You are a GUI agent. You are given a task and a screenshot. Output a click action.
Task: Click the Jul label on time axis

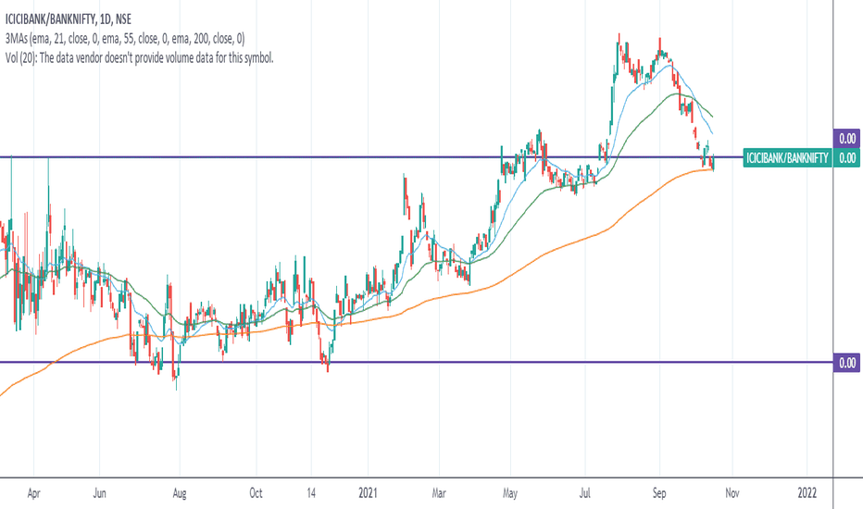click(x=584, y=493)
